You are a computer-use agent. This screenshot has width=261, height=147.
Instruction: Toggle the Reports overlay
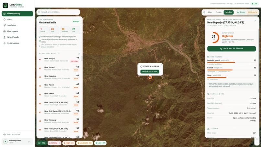253,12
